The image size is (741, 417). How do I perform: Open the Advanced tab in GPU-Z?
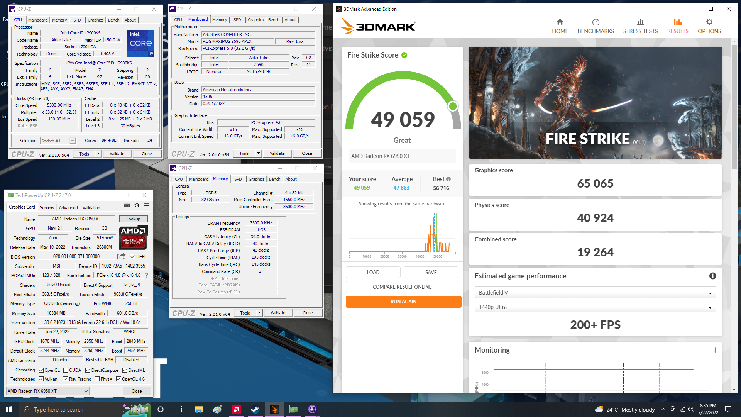tap(68, 207)
